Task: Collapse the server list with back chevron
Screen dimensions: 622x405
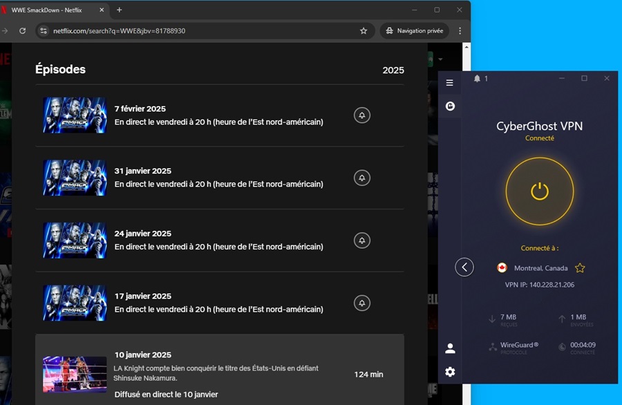Action: point(464,267)
